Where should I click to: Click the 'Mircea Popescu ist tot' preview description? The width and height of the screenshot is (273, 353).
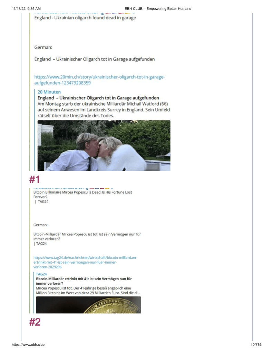(88, 291)
